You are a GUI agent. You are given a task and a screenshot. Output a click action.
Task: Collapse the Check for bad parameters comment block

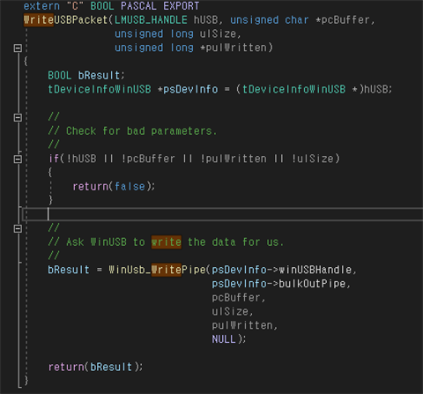pos(18,117)
